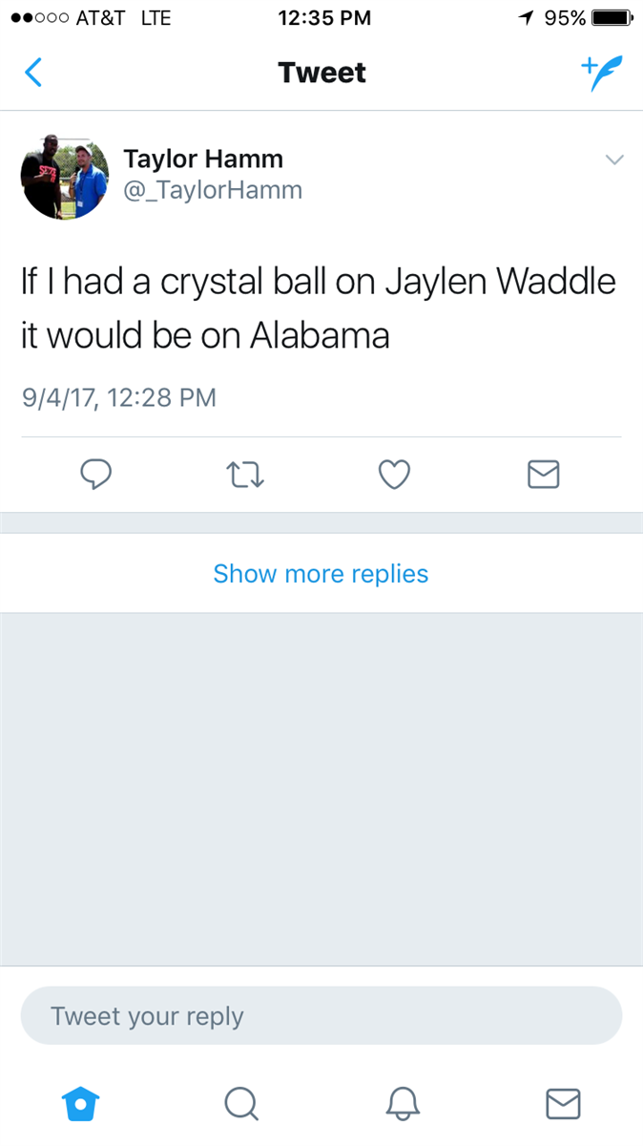The width and height of the screenshot is (643, 1146).
Task: Share tweet via the direct message envelope icon
Action: [543, 475]
